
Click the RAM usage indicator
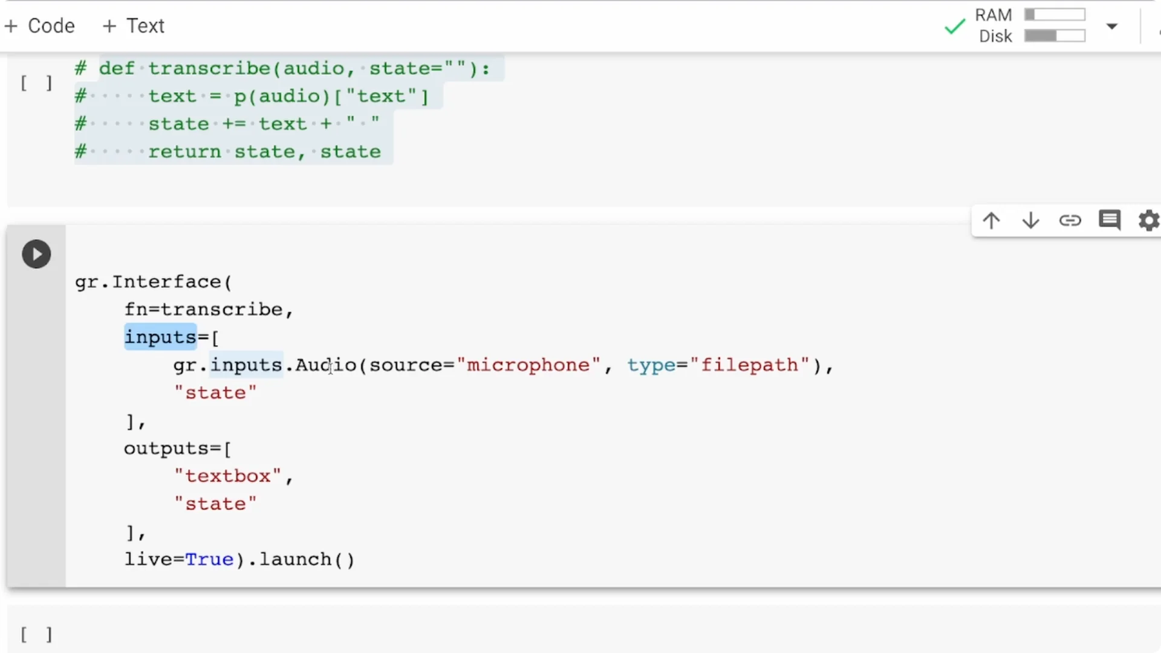click(994, 15)
